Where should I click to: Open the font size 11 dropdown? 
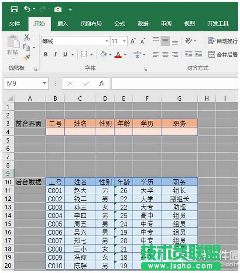pyautogui.click(x=124, y=41)
